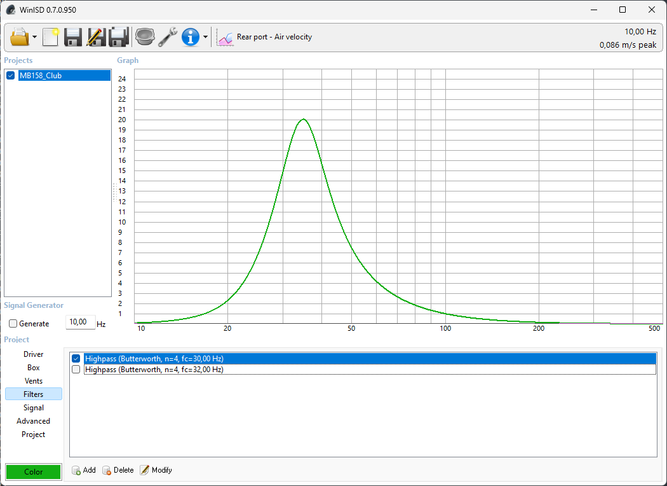Click the graph type chart icon

[225, 38]
